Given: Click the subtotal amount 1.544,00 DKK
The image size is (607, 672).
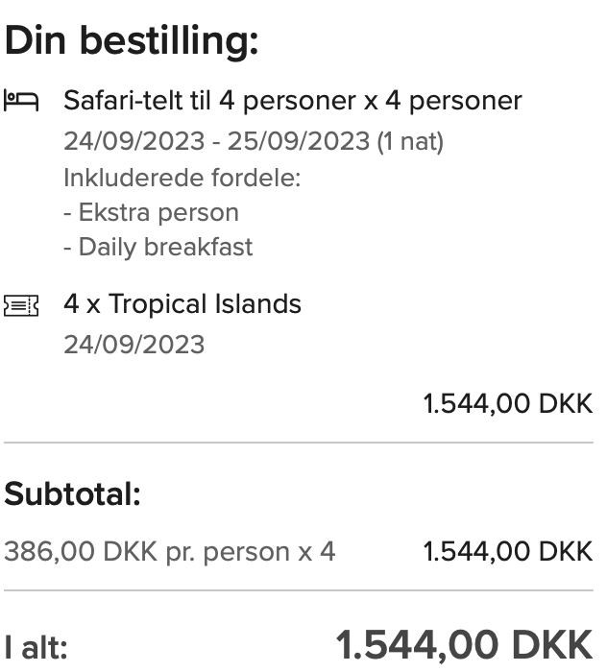Looking at the screenshot, I should pyautogui.click(x=508, y=551).
